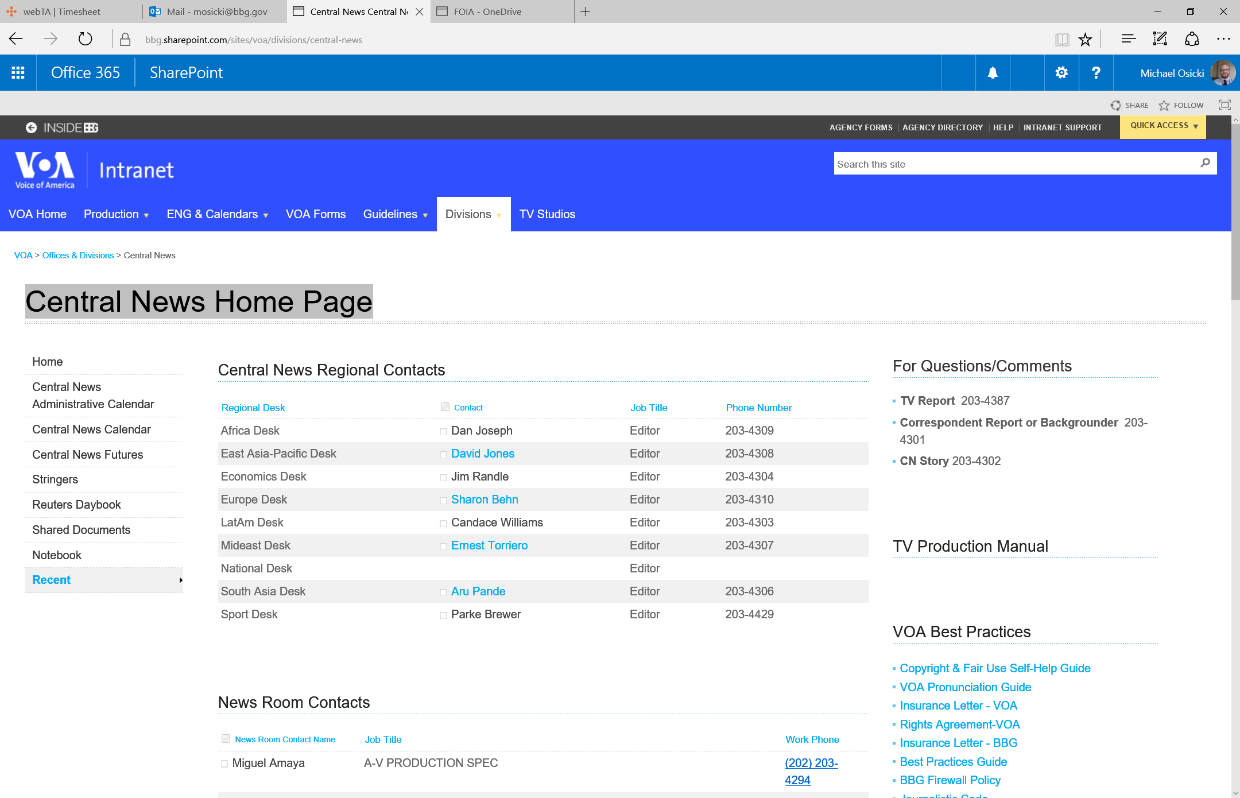Add page to favorites star
The height and width of the screenshot is (798, 1240).
[1085, 39]
